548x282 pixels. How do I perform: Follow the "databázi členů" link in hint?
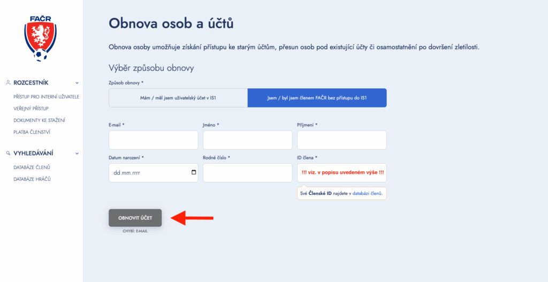click(x=369, y=193)
